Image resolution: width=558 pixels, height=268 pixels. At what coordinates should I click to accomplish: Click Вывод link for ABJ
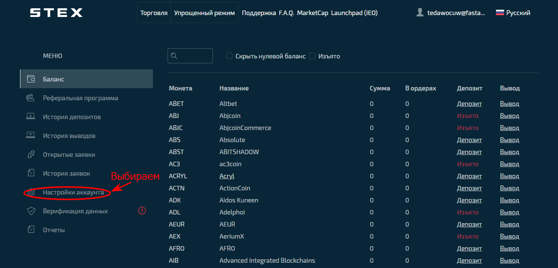(509, 116)
